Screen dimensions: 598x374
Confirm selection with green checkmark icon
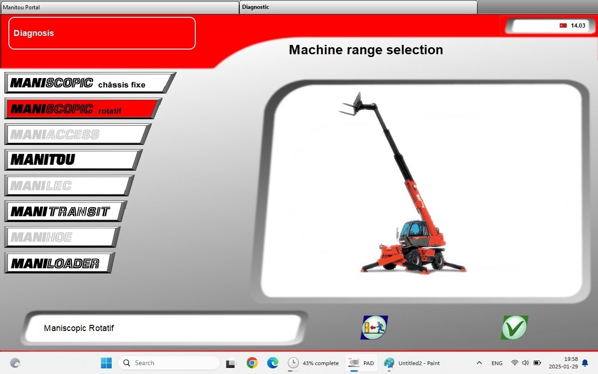pyautogui.click(x=514, y=327)
